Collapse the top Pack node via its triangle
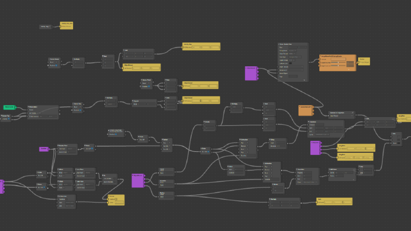Image resolution: width=411 pixels, height=231 pixels. pyautogui.click(x=103, y=56)
